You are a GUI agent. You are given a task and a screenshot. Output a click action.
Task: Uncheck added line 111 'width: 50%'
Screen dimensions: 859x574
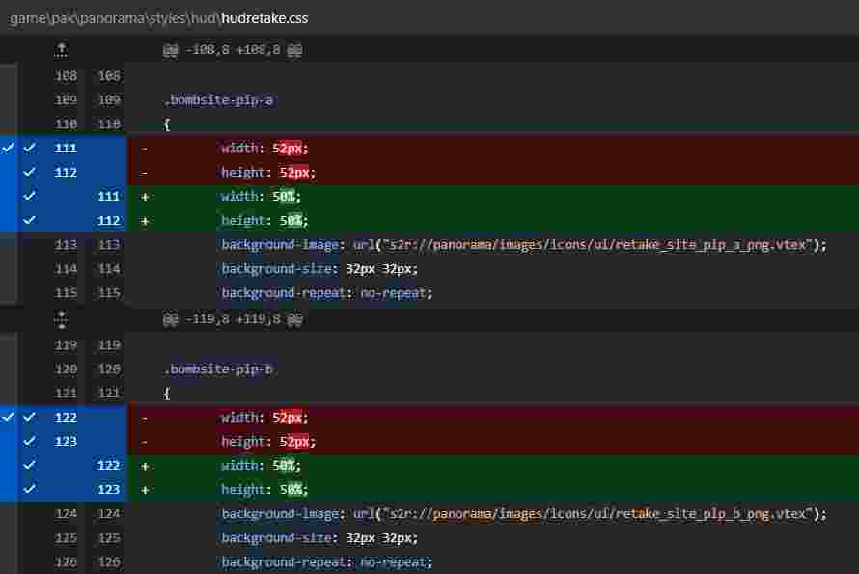(x=30, y=196)
